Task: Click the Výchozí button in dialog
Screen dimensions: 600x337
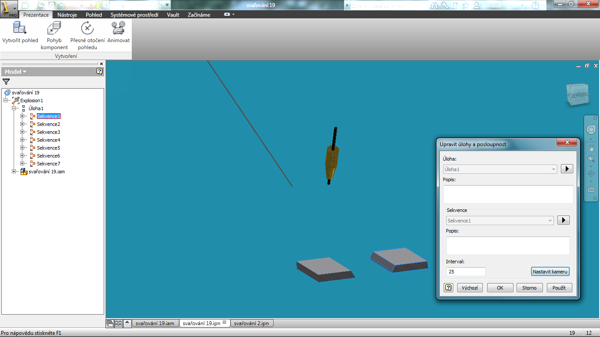Action: click(x=470, y=288)
